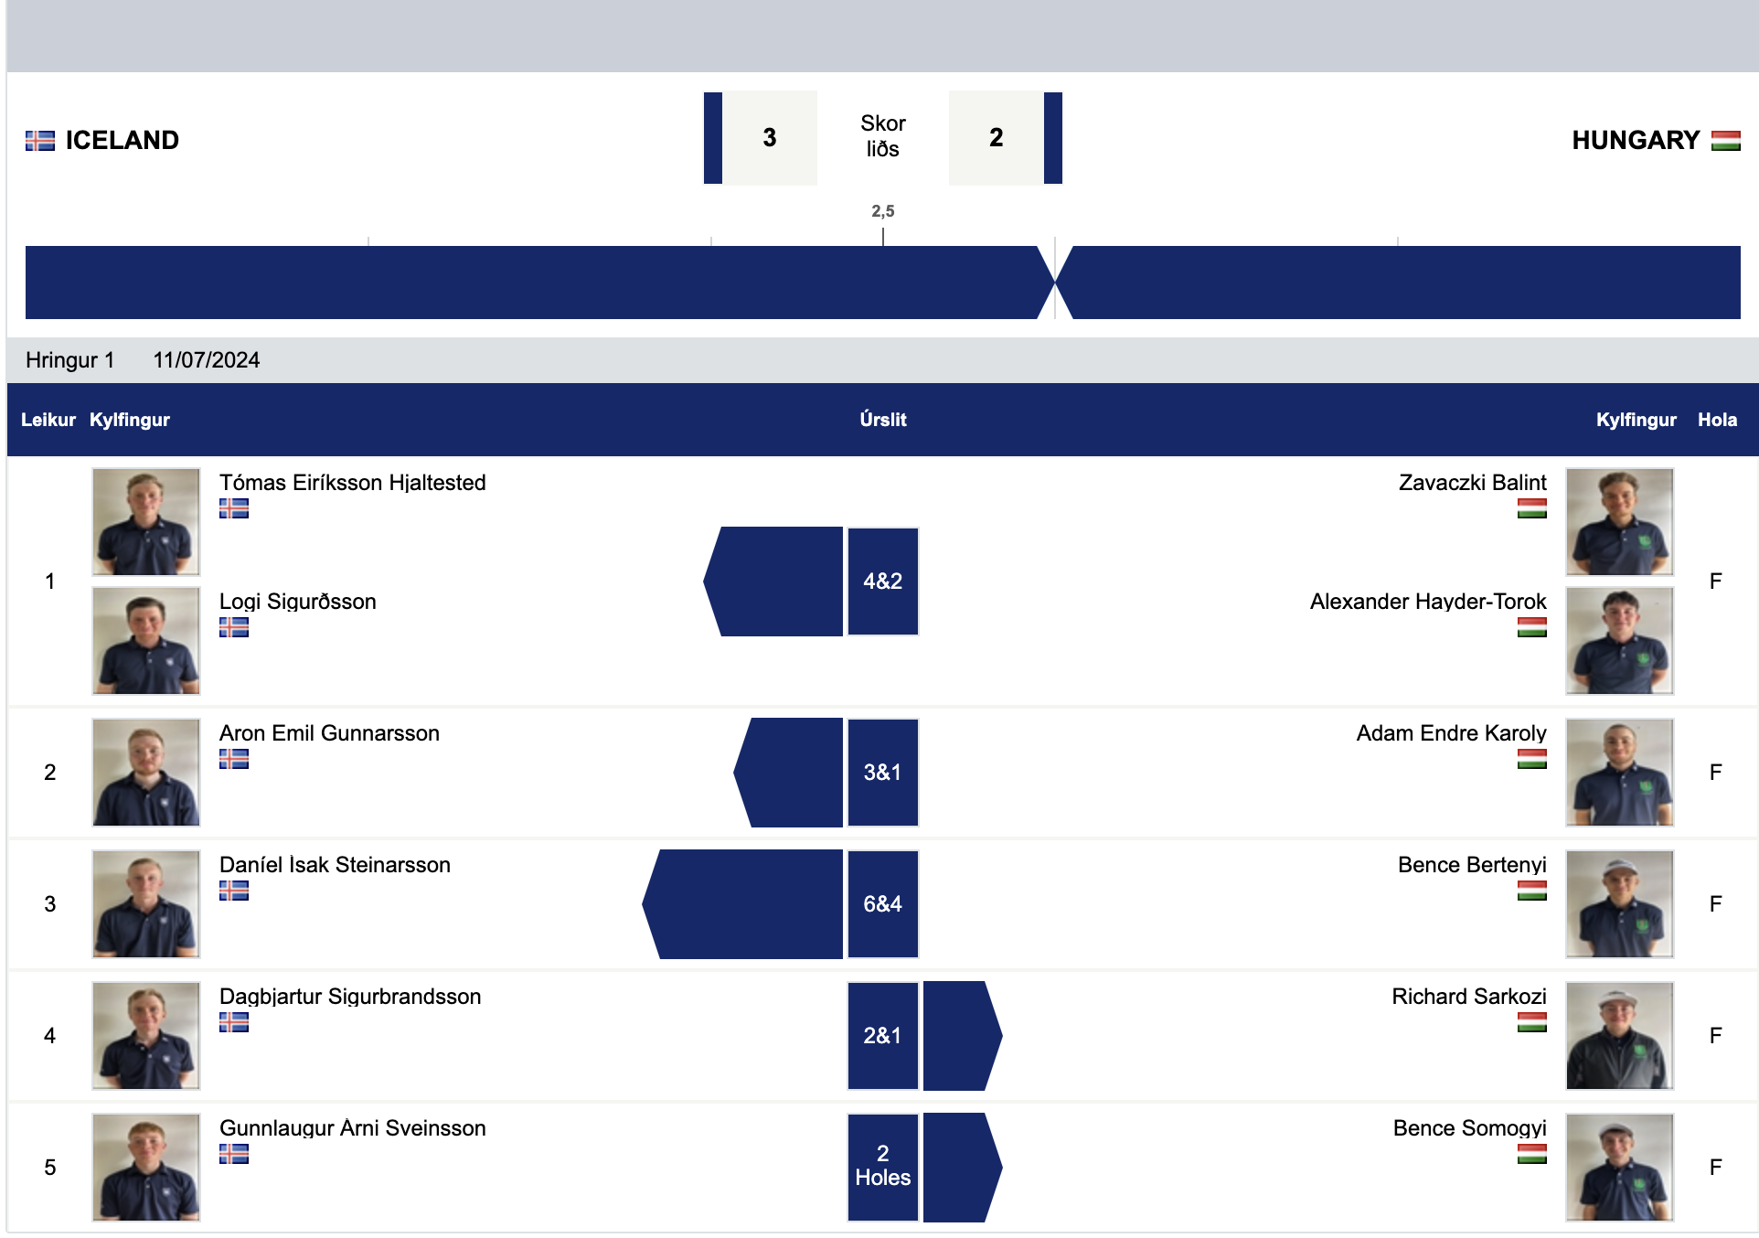The width and height of the screenshot is (1759, 1238).
Task: Click the Úrslit column header
Action: coord(882,420)
